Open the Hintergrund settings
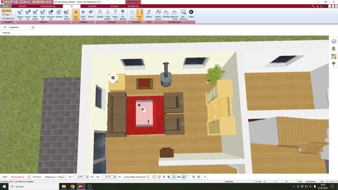Viewport: 338px width, 190px height. [158, 15]
